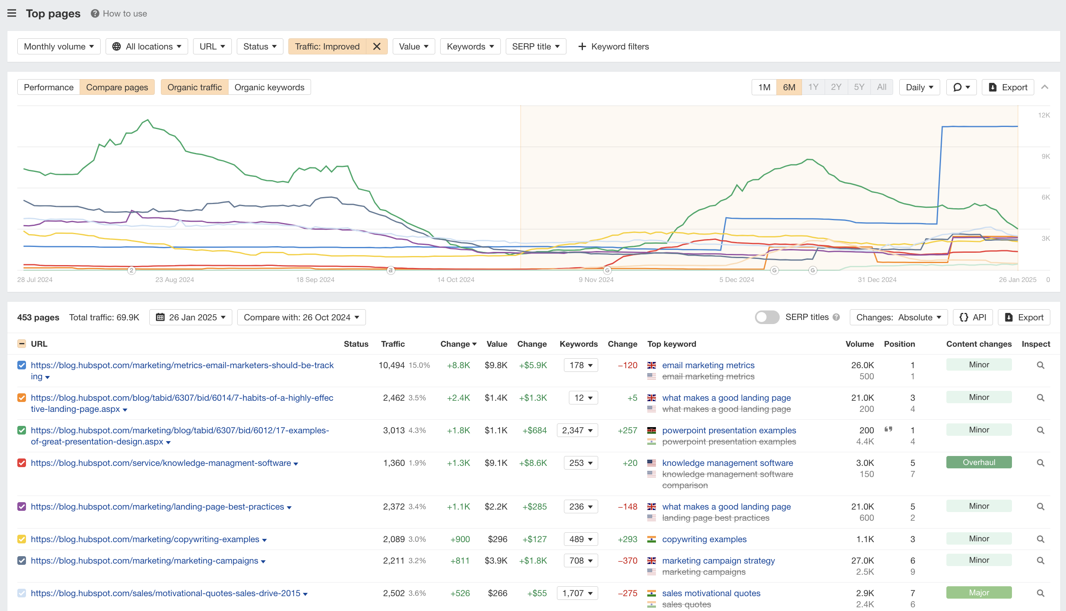Export the chart data
Image resolution: width=1066 pixels, height=611 pixels.
pos(1008,87)
